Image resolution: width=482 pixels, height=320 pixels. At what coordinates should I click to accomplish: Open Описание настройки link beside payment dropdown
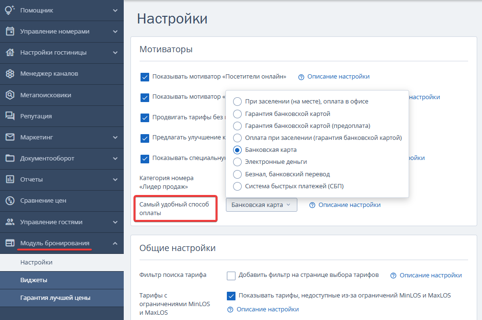(350, 205)
